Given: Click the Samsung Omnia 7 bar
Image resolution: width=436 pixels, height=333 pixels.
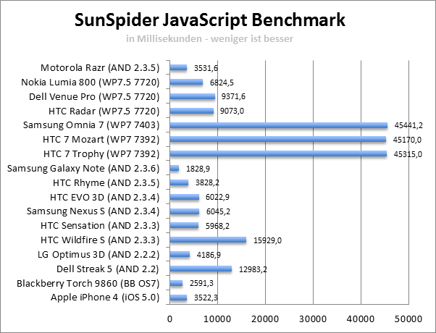Looking at the screenshot, I should click(x=279, y=125).
